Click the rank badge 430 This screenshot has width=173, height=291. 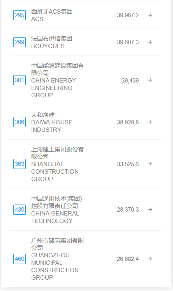19,210
